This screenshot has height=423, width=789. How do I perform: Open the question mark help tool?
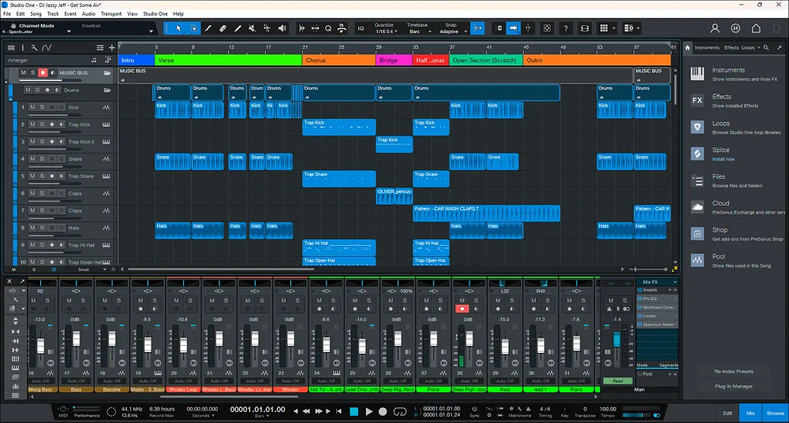pyautogui.click(x=566, y=28)
